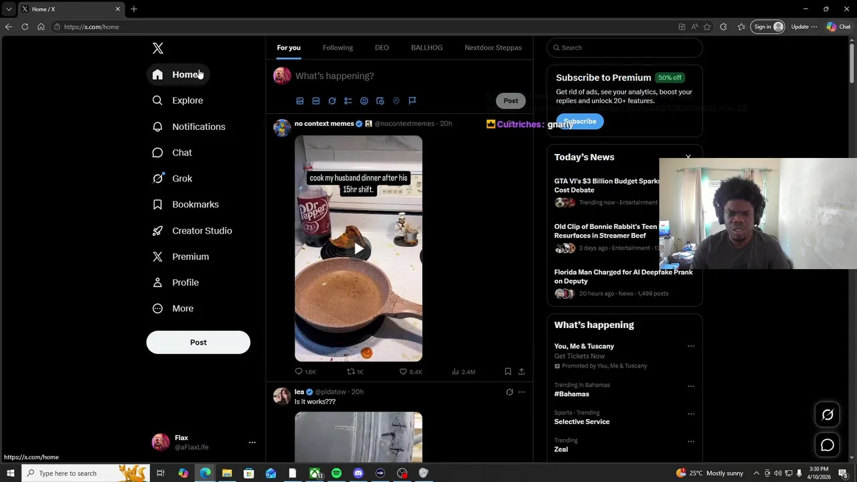Share the no context memes post
The height and width of the screenshot is (482, 857).
point(522,372)
